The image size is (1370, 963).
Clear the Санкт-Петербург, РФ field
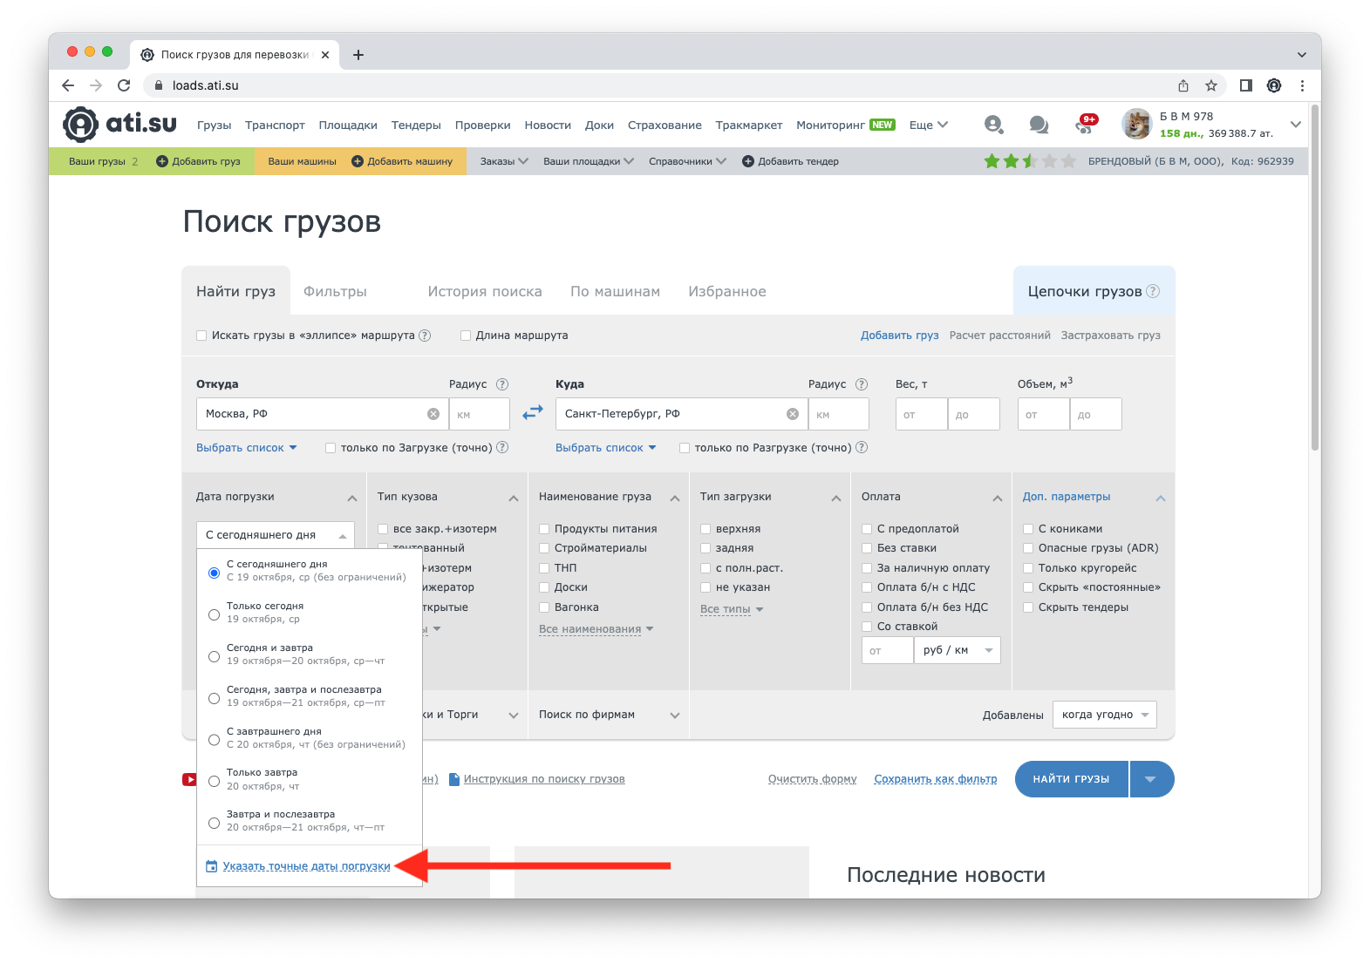(793, 414)
